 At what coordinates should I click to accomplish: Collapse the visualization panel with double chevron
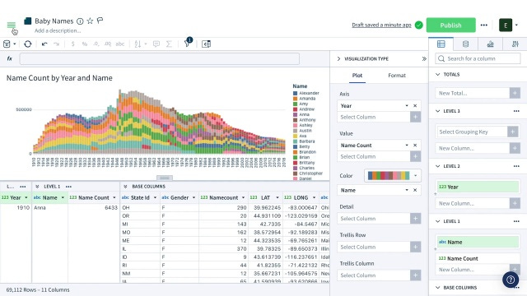point(424,58)
